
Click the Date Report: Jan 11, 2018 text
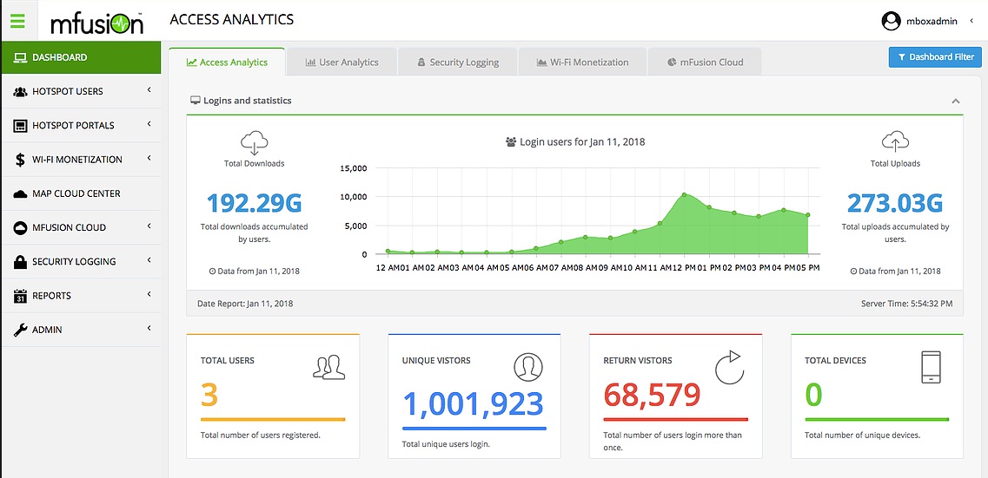pos(245,304)
